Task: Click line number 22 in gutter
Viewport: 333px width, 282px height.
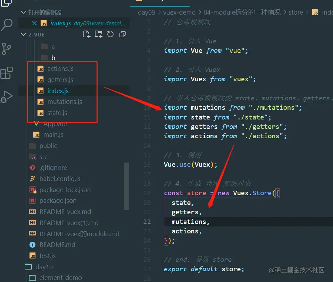Action: 147,222
